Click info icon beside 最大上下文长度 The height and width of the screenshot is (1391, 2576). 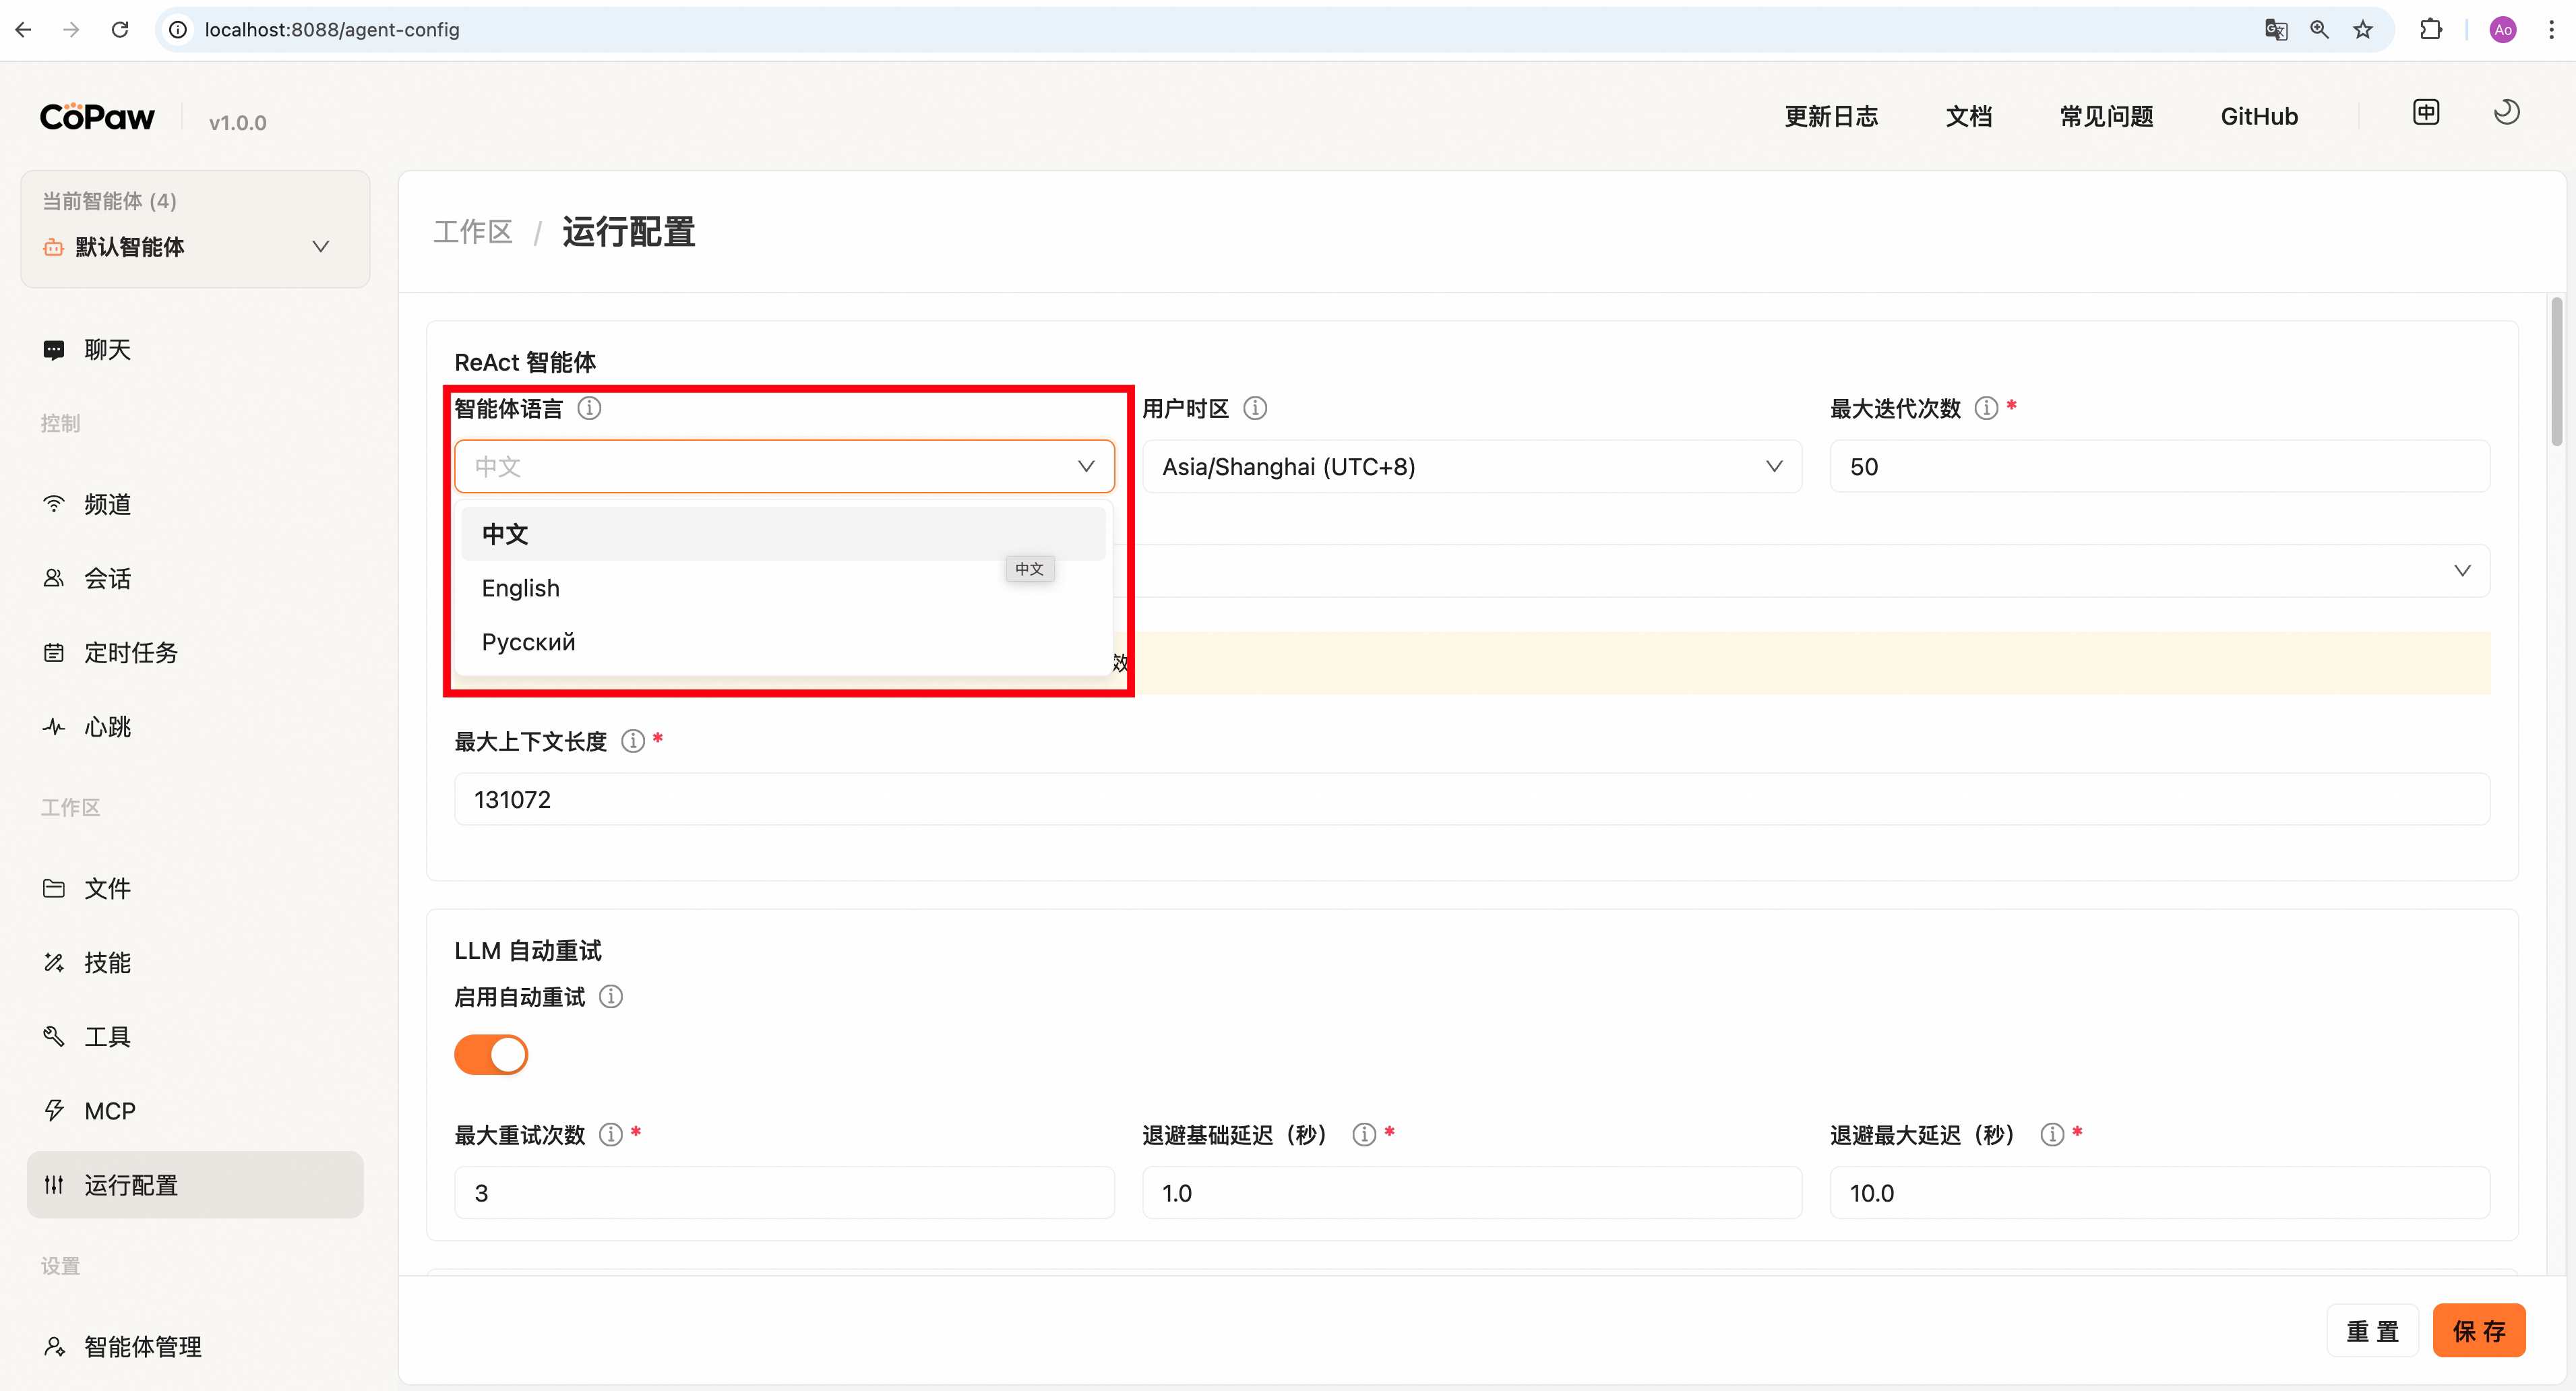633,741
